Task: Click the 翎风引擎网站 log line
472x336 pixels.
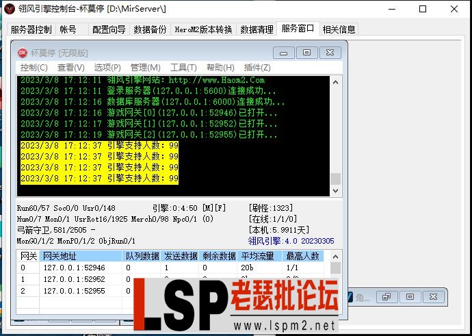Action: pos(143,80)
